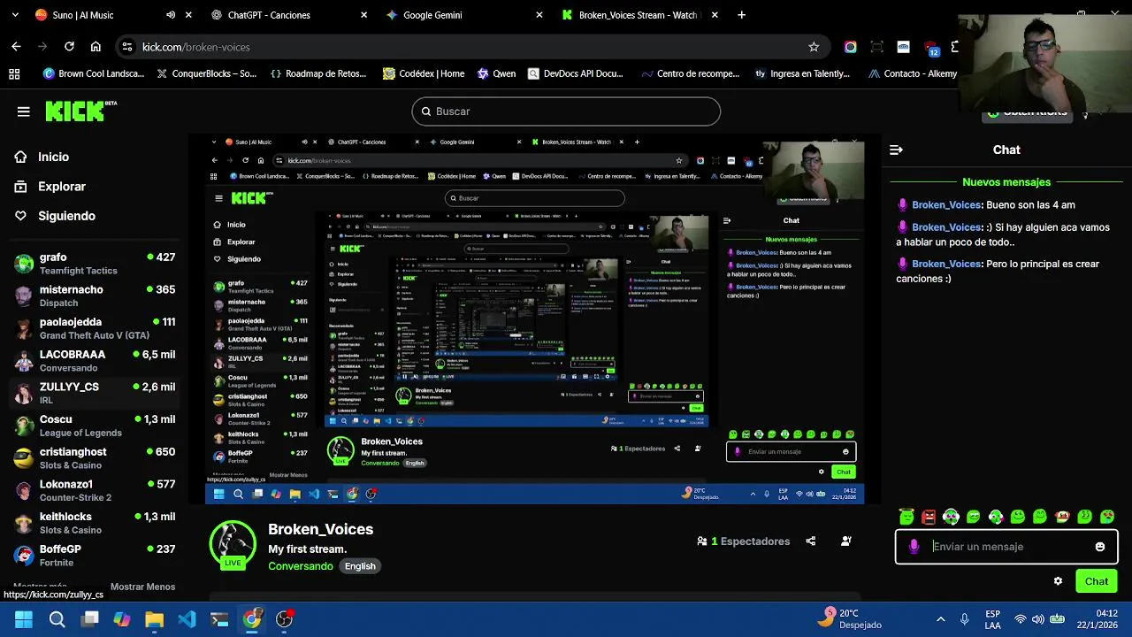1132x637 pixels.
Task: Open the extension with the 12 badge
Action: (x=931, y=48)
